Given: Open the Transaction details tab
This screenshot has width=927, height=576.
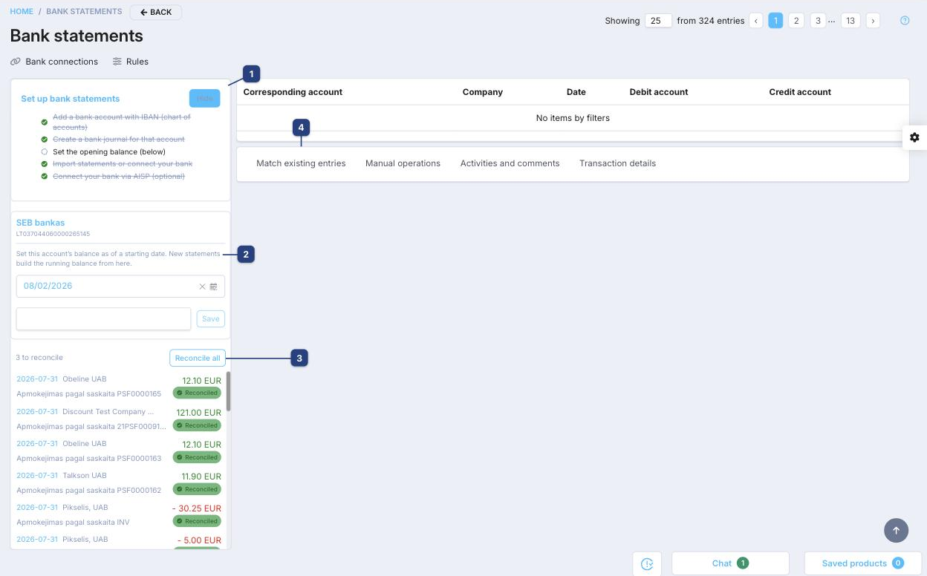Looking at the screenshot, I should (617, 163).
